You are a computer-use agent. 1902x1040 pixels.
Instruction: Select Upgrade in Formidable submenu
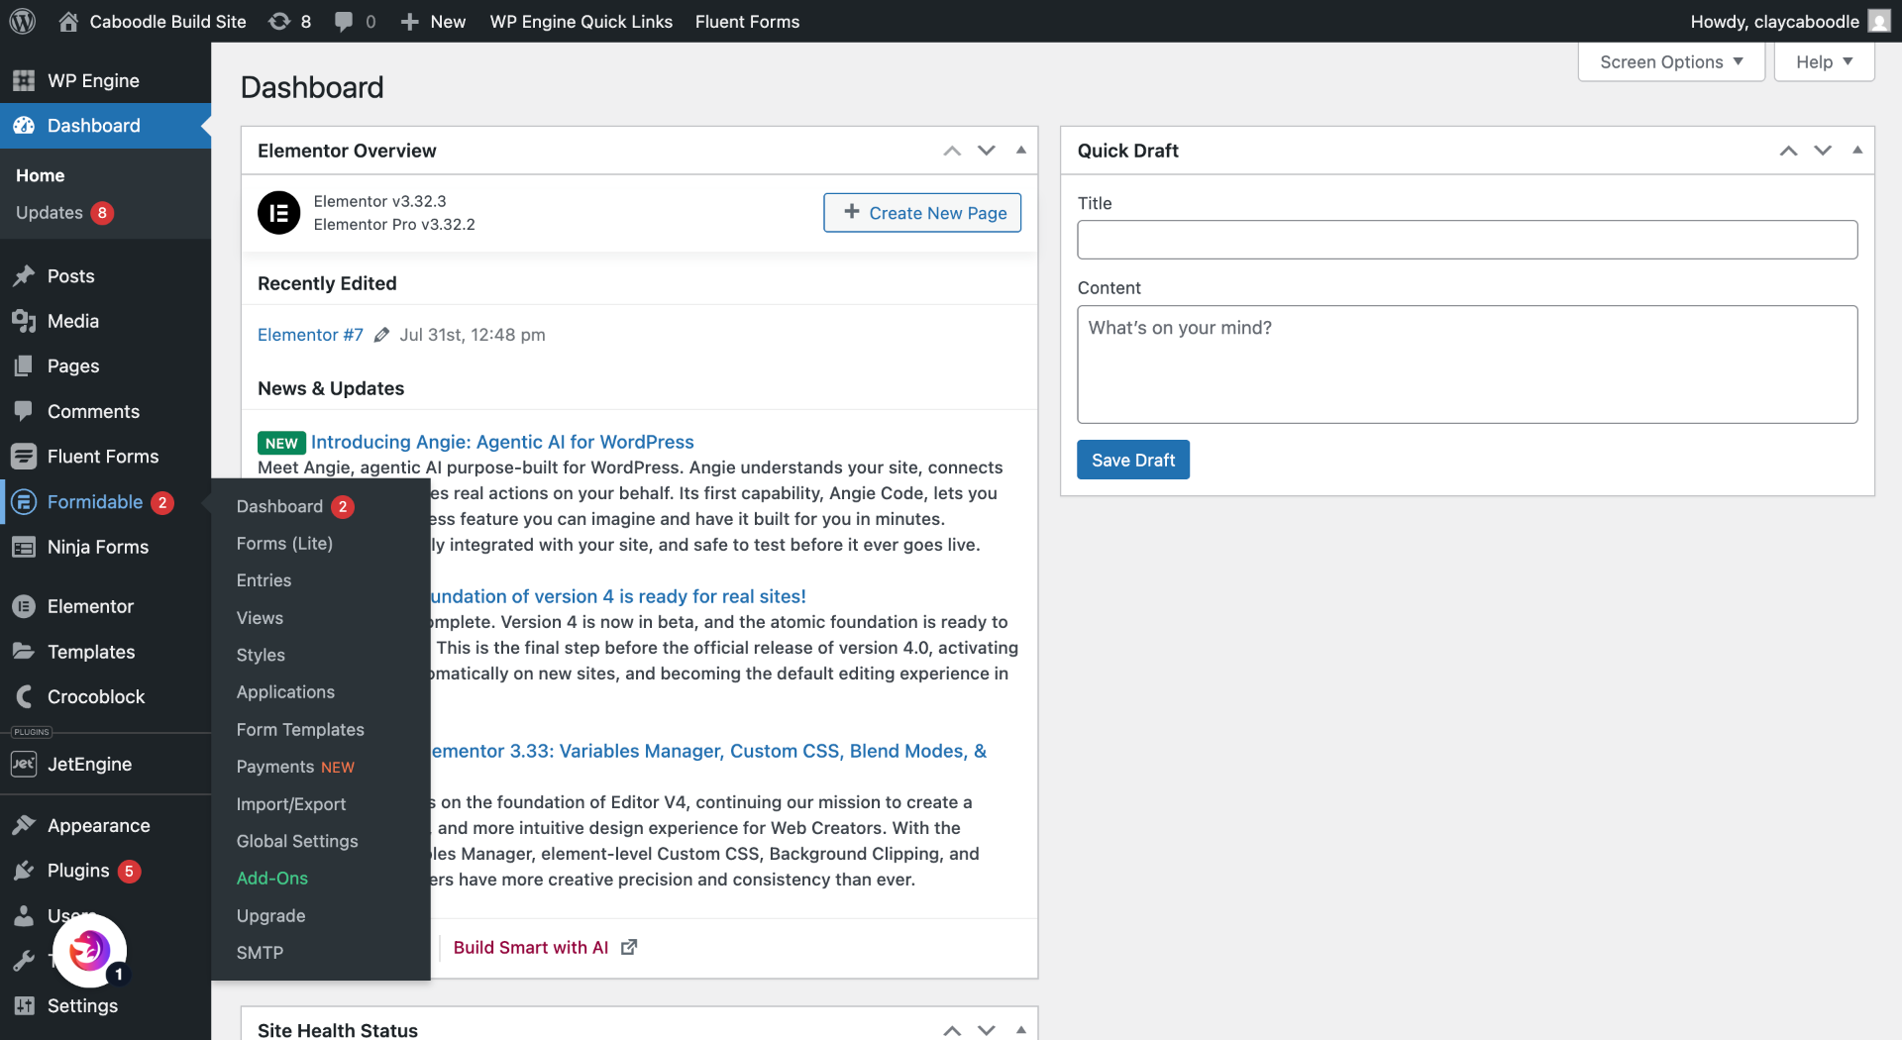click(321, 916)
